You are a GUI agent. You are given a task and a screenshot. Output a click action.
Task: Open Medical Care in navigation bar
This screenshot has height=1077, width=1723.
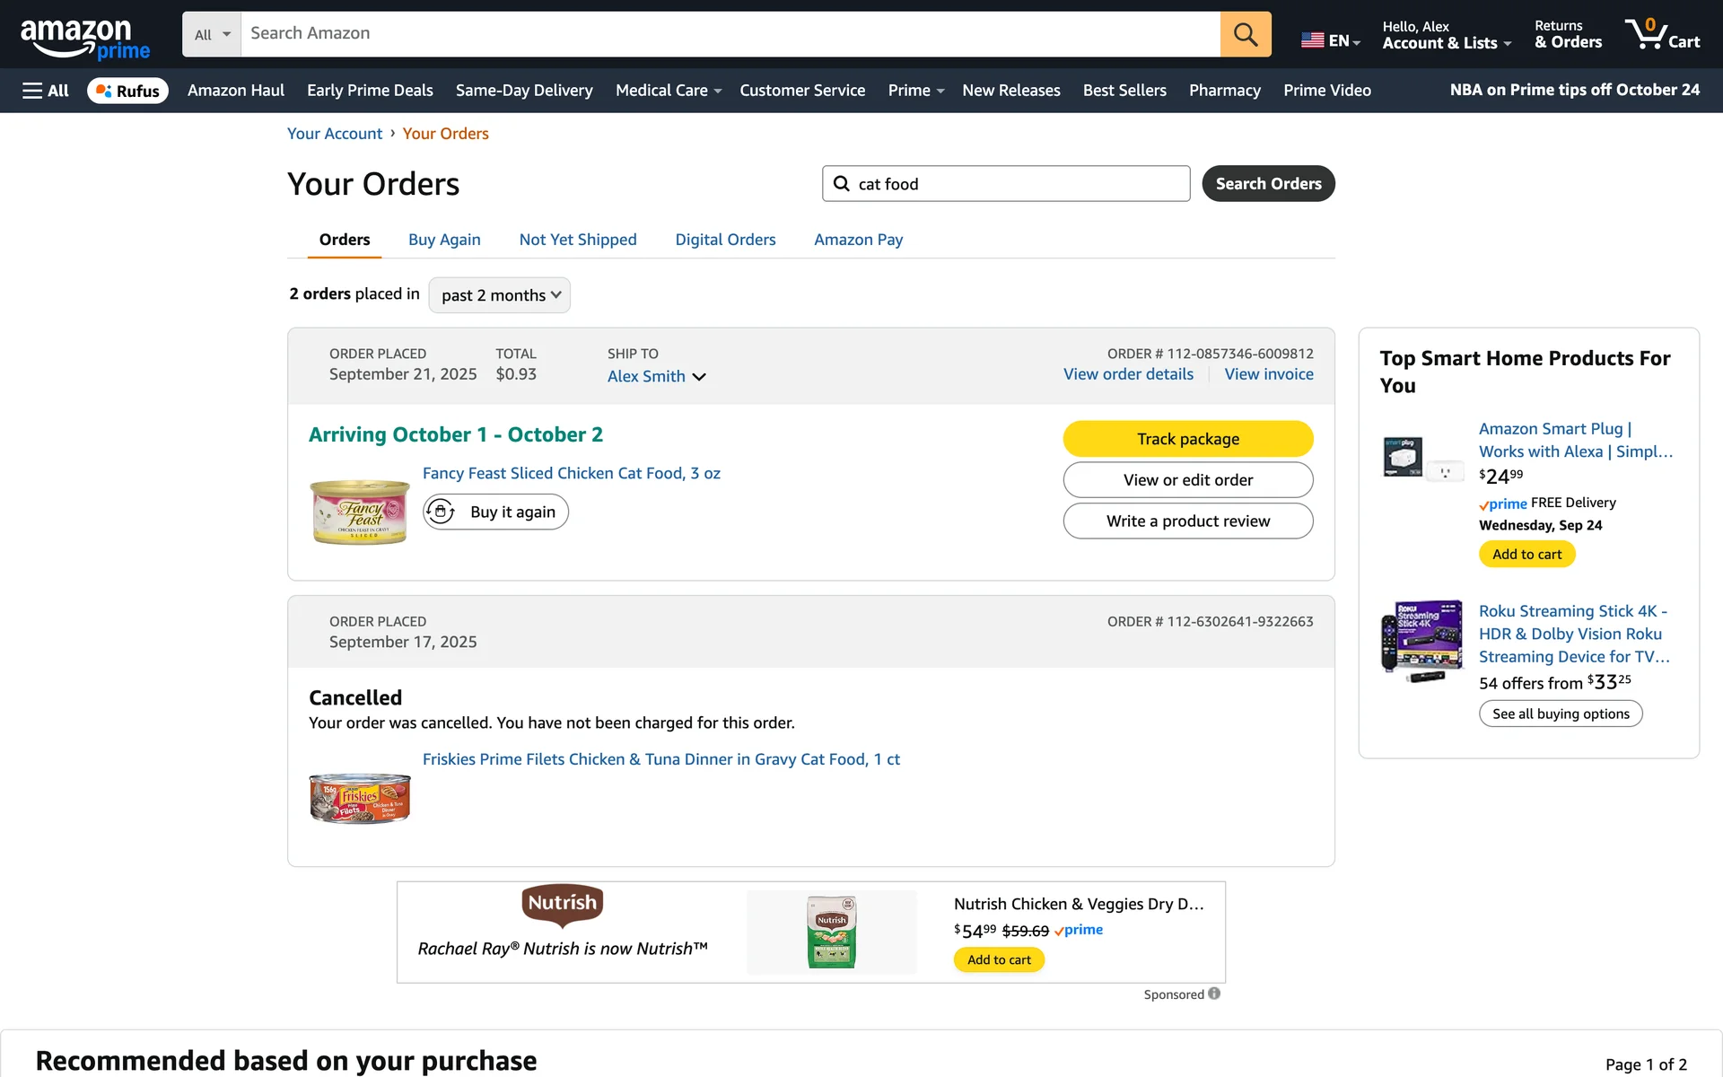(x=668, y=91)
